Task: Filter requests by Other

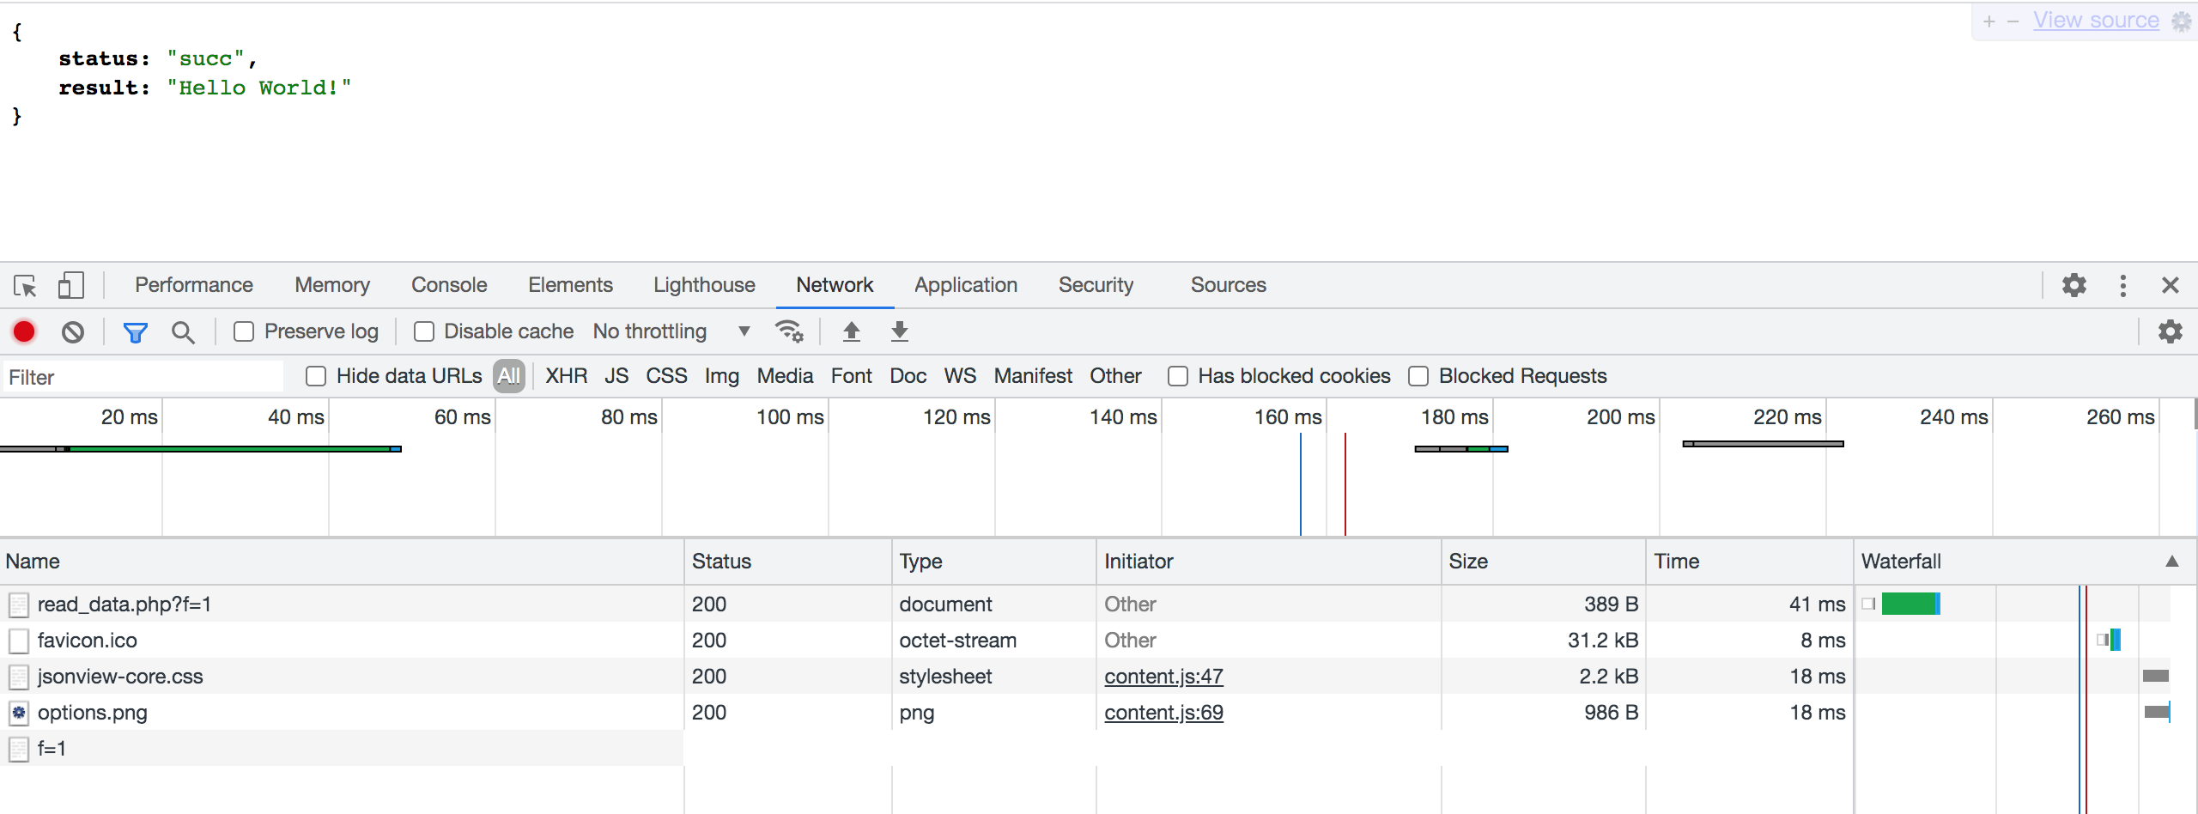Action: point(1115,376)
